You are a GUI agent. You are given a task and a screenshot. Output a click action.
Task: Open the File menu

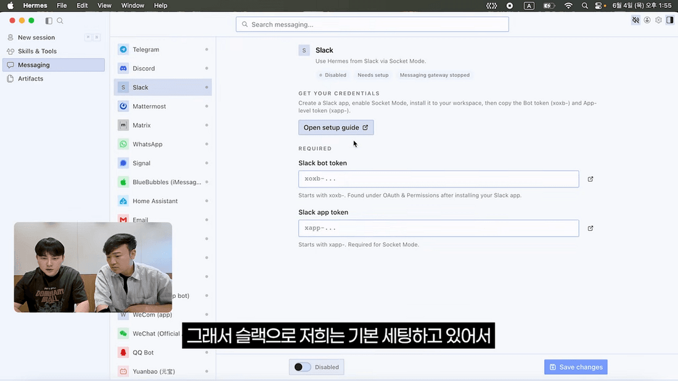coord(62,6)
